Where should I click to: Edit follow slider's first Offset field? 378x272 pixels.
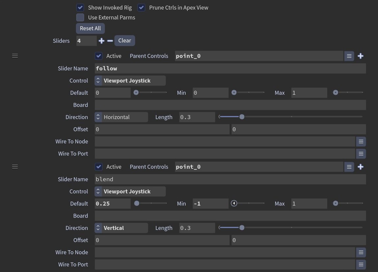[x=162, y=129]
